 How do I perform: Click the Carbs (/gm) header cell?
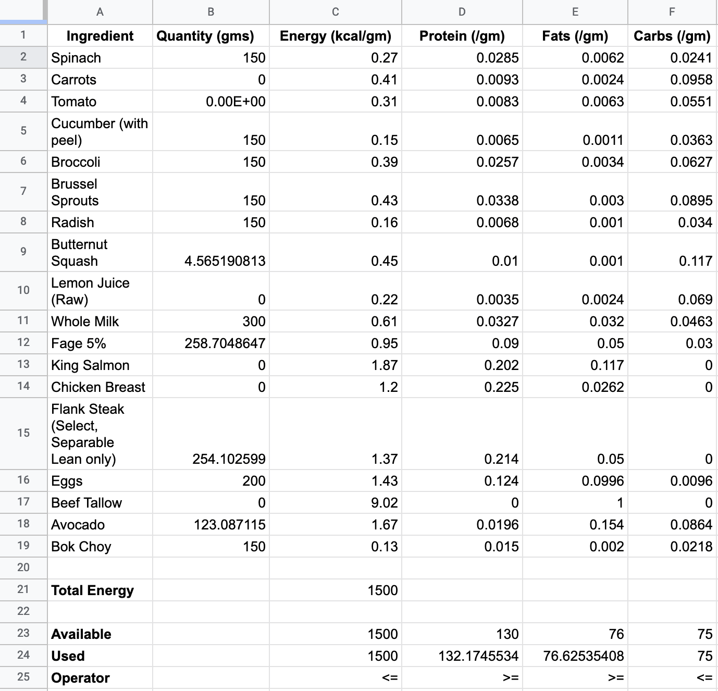tap(672, 35)
